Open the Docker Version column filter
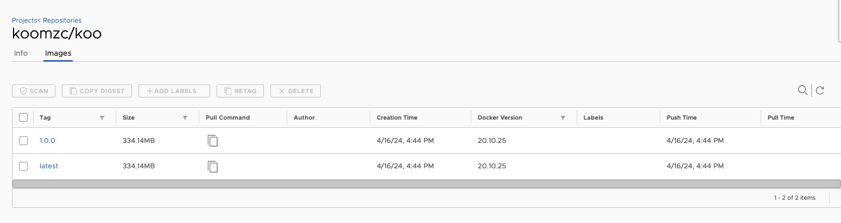Screen dimensions: 841x223 pyautogui.click(x=563, y=117)
